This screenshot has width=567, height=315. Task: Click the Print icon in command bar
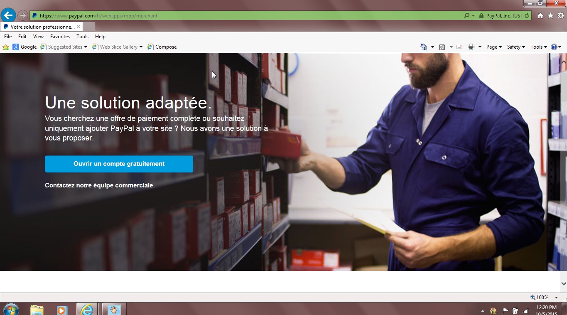pyautogui.click(x=471, y=47)
